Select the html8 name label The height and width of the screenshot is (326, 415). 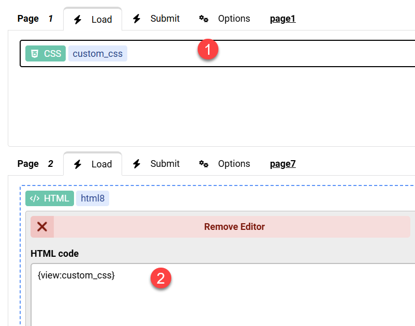[x=92, y=198]
